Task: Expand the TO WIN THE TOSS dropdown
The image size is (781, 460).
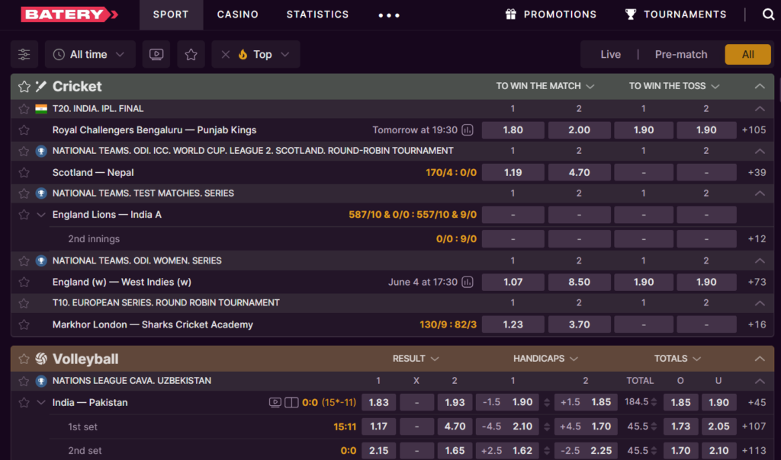Action: pyautogui.click(x=673, y=86)
